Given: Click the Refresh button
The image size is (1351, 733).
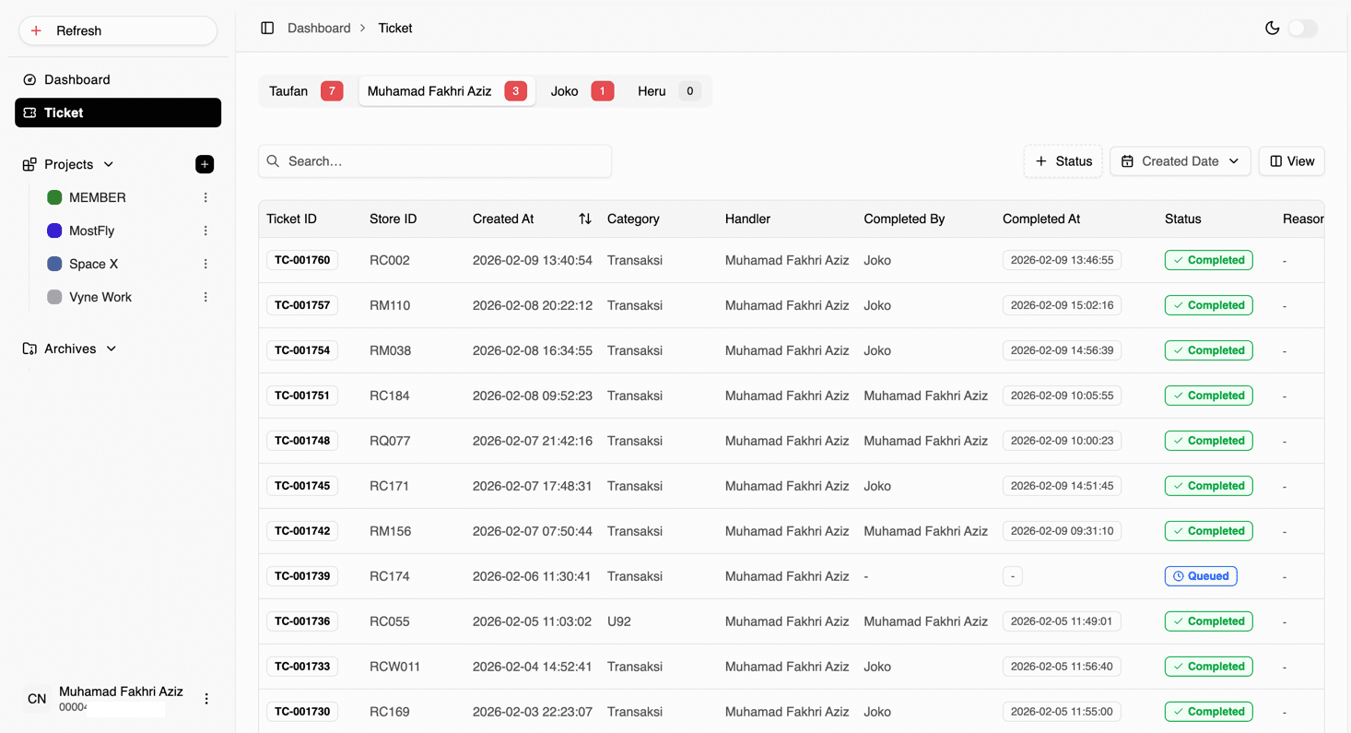Looking at the screenshot, I should 118,30.
